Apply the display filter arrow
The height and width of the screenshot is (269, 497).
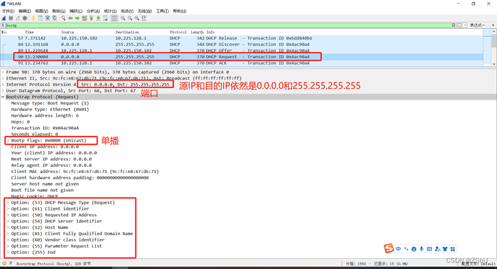pyautogui.click(x=459, y=25)
